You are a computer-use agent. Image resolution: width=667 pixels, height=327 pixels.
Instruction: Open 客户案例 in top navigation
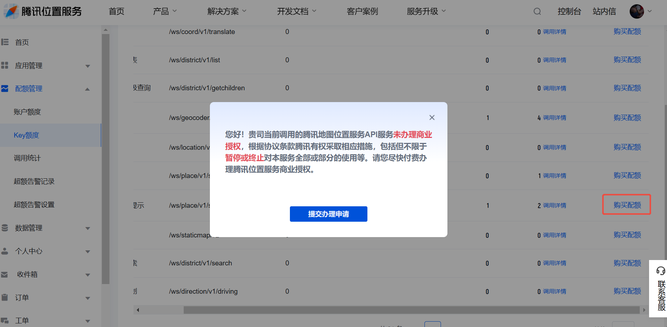coord(362,11)
